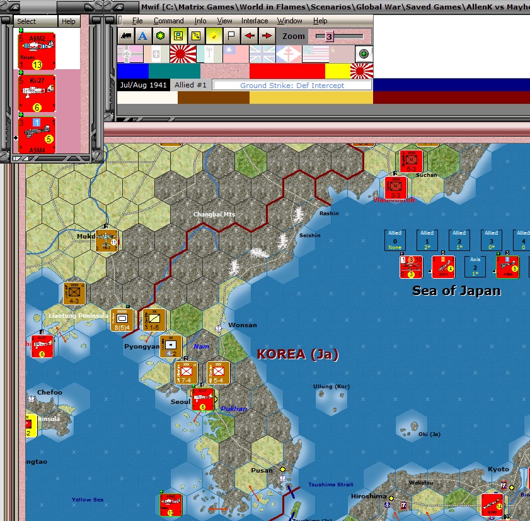Toggle the yellow 7-4 status indicator button

[x=196, y=36]
